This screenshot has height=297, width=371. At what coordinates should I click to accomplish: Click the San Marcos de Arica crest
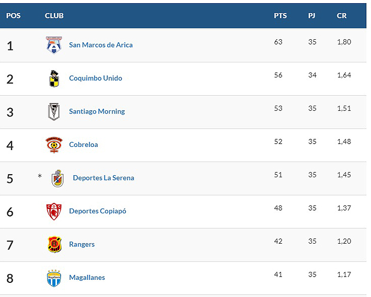[54, 45]
